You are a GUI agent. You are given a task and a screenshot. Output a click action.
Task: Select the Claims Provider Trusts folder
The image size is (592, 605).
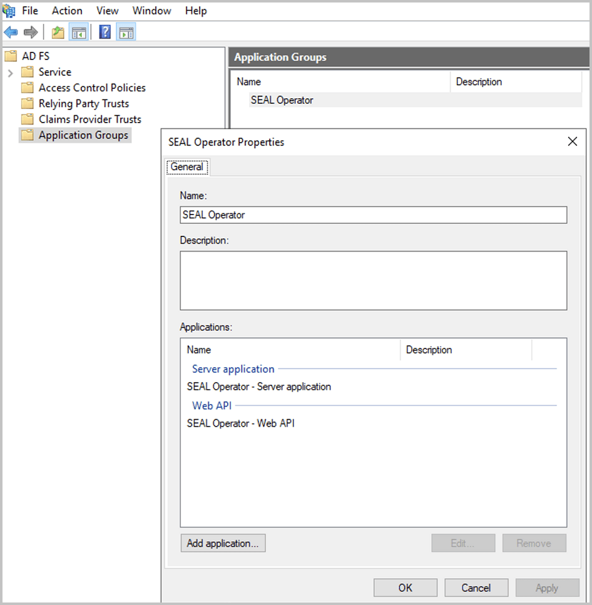(89, 119)
